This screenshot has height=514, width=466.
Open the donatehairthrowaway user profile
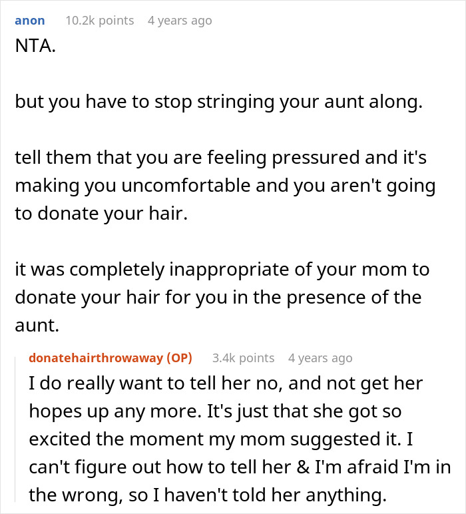pos(95,358)
